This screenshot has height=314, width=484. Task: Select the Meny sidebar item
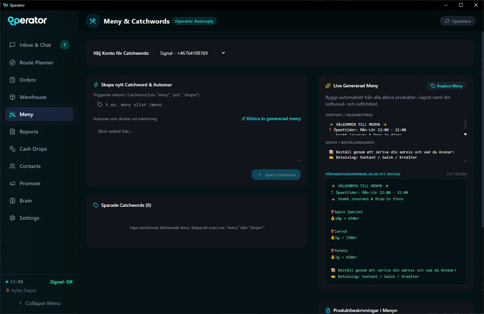39,114
